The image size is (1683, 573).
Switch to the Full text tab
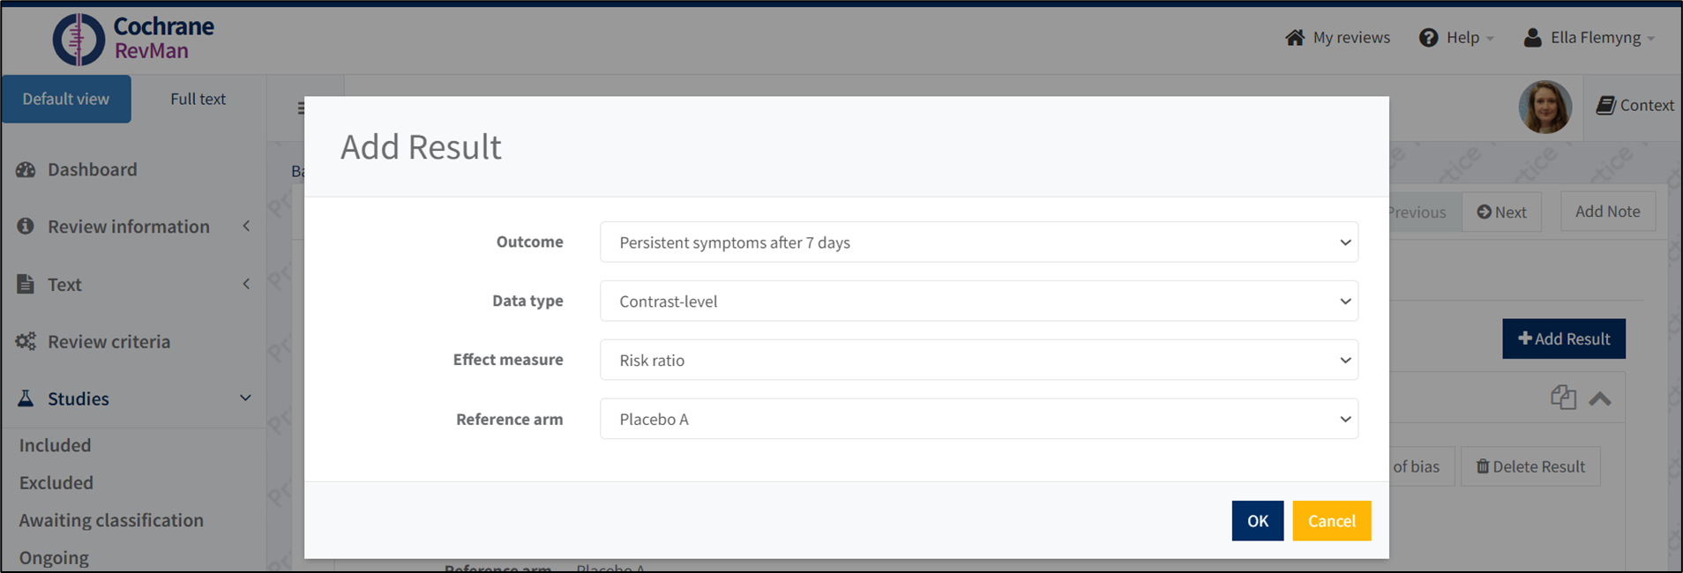198,100
